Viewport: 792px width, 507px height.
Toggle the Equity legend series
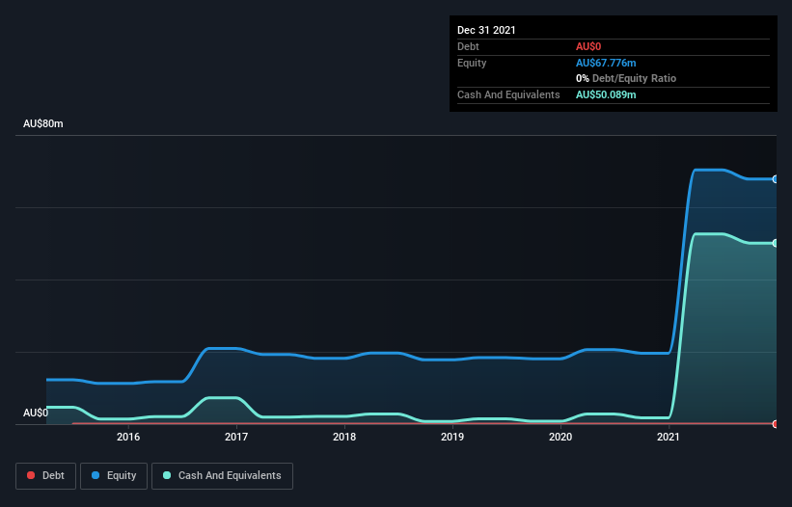click(114, 476)
